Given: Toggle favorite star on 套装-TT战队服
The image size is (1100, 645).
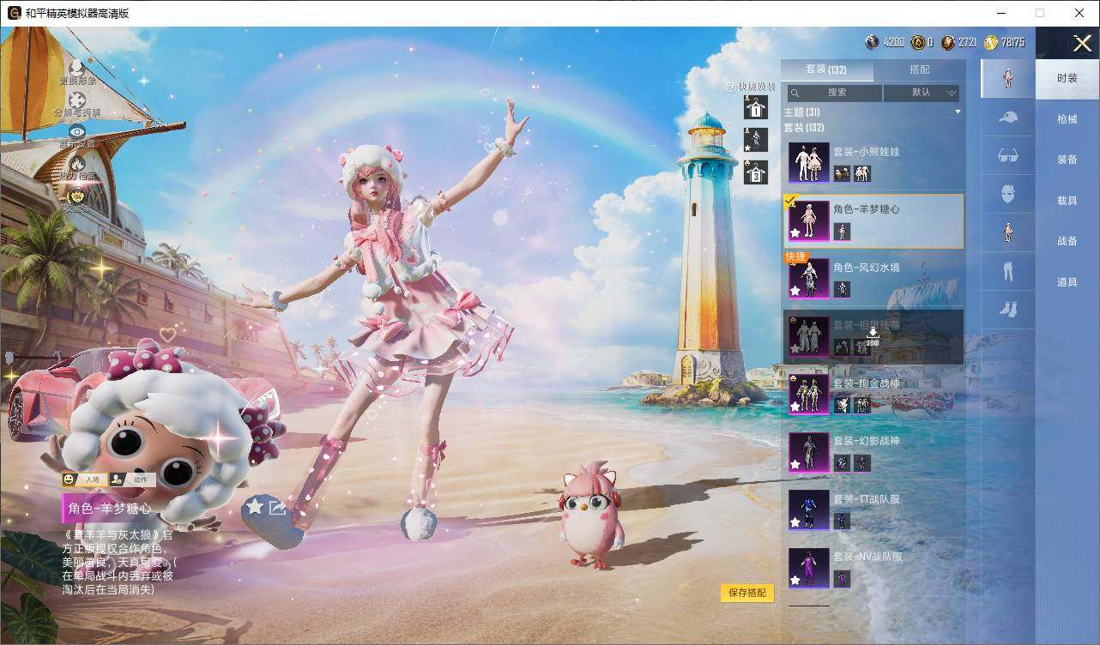Looking at the screenshot, I should pos(795,522).
